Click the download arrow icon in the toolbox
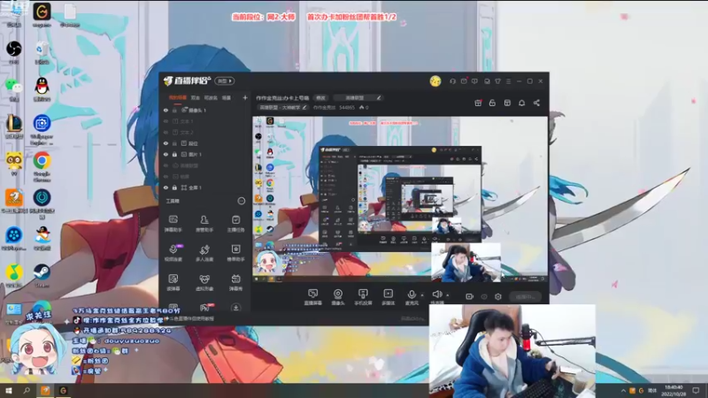This screenshot has height=398, width=708. coord(235,308)
